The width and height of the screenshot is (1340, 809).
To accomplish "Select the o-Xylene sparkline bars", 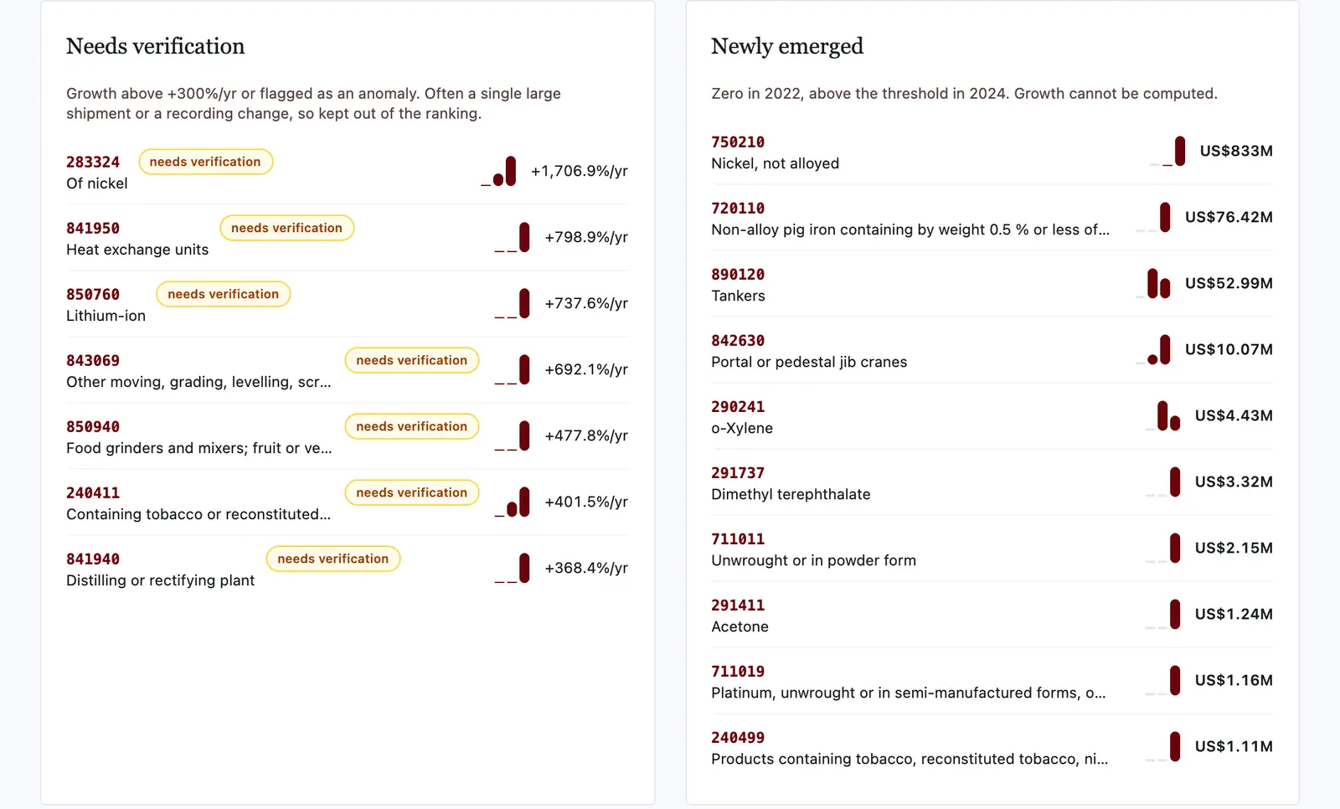I will click(1163, 415).
